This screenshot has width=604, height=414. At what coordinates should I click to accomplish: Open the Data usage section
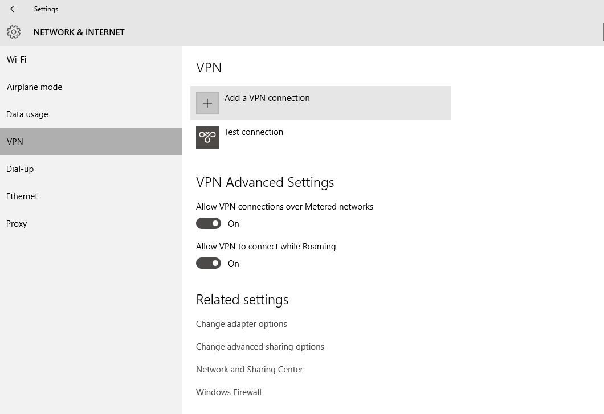(27, 114)
